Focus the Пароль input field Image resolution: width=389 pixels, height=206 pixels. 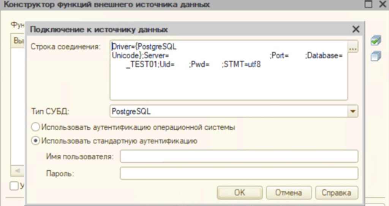click(x=239, y=174)
